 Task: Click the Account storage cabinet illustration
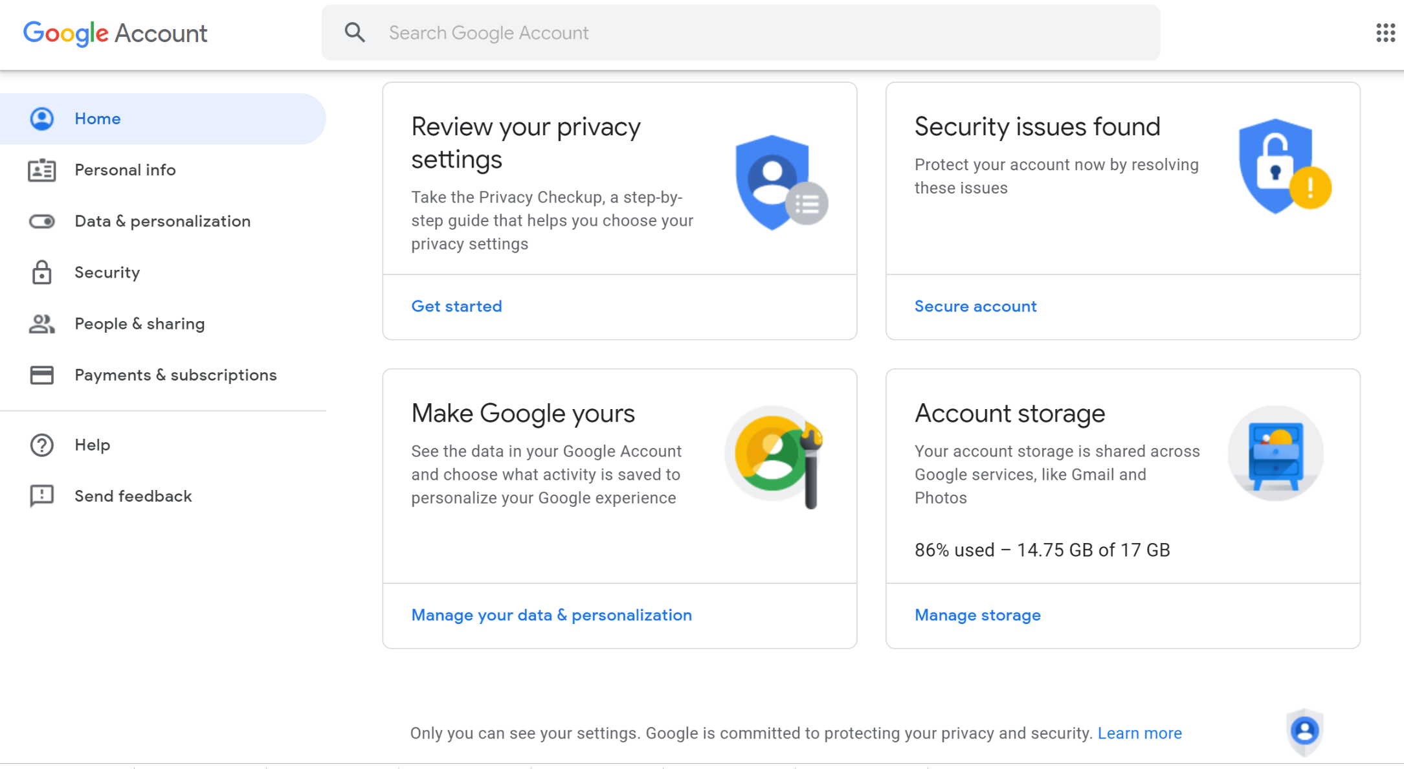click(x=1275, y=453)
